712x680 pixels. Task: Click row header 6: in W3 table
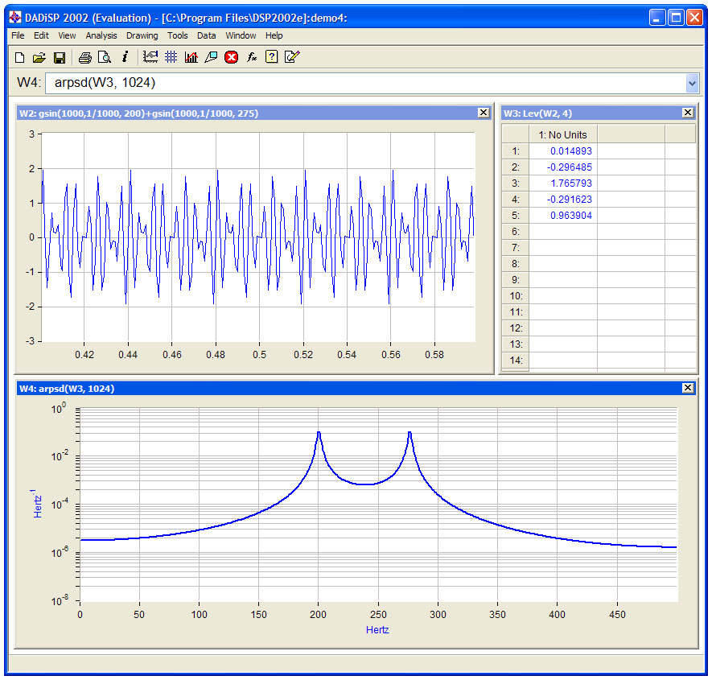[x=516, y=232]
